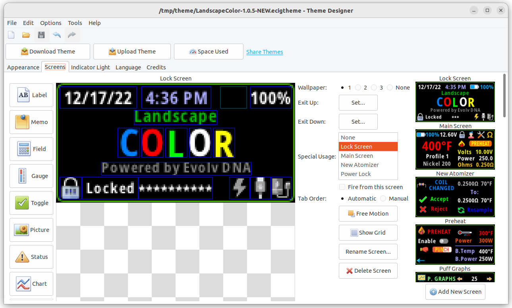The image size is (512, 308).
Task: Click the Redo arrow icon
Action: coord(72,35)
